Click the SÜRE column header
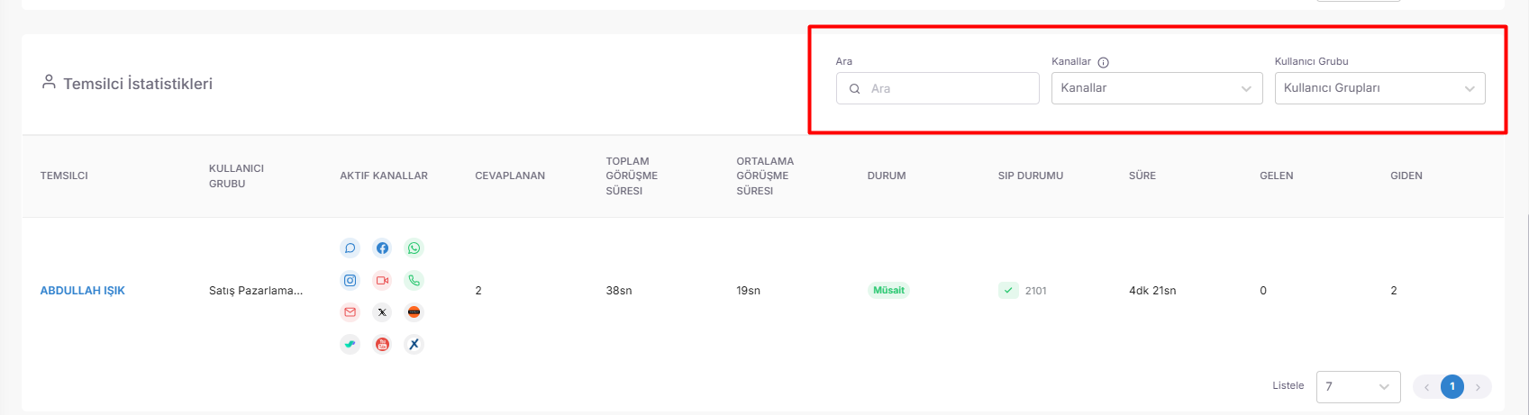 coord(1142,176)
